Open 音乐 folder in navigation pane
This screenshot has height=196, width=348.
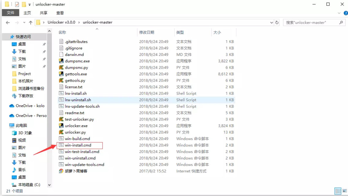click(22, 170)
